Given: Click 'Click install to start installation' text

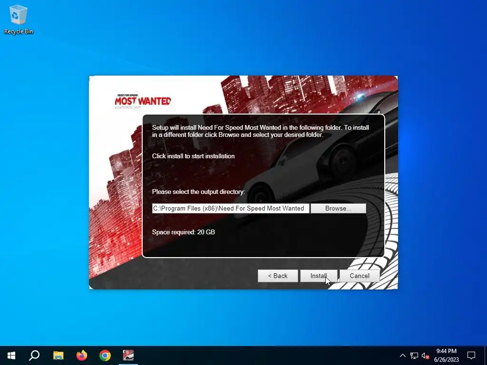Looking at the screenshot, I should [193, 156].
